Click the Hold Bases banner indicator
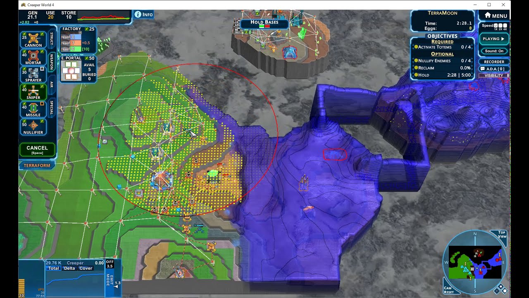Screen dimensions: 529x298 click(264, 24)
